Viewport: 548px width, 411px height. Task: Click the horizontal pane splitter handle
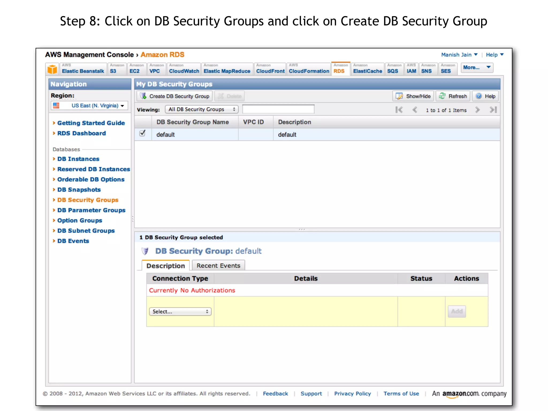pos(302,229)
